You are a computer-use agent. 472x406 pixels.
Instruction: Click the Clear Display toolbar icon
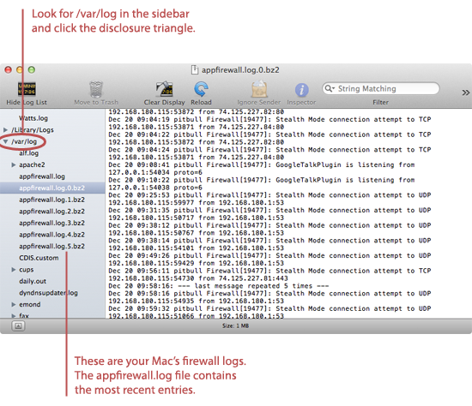click(x=164, y=89)
